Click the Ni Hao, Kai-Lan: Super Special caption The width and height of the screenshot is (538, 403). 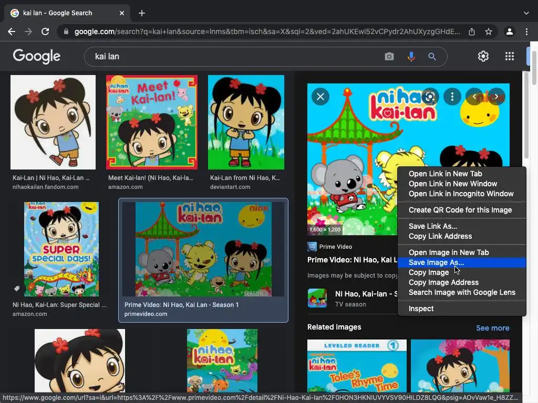(x=59, y=305)
